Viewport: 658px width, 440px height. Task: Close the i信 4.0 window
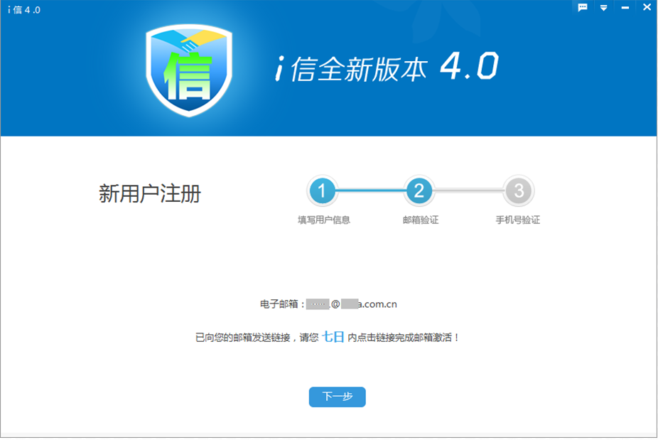click(x=647, y=7)
